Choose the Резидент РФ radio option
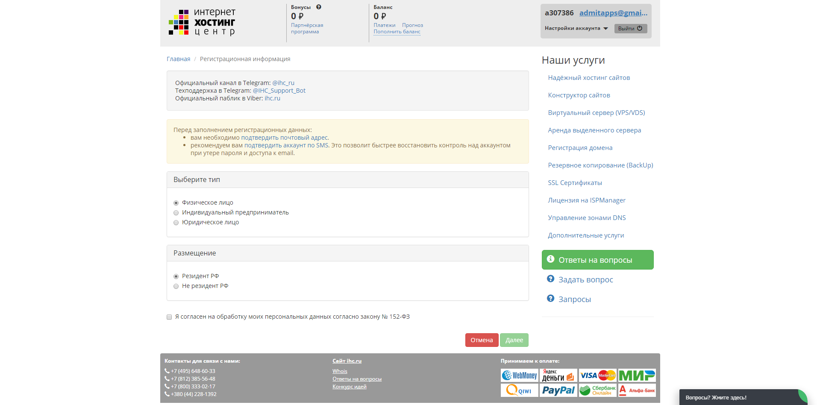Viewport: 820px width, 405px height. (176, 276)
